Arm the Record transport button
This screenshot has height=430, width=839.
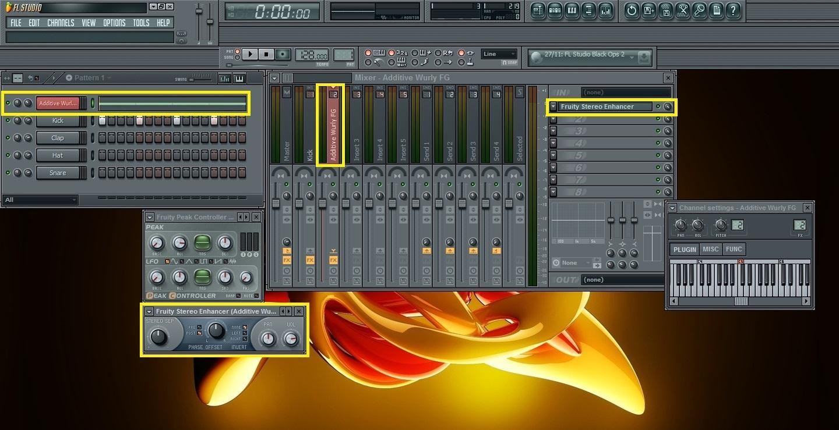[x=283, y=54]
